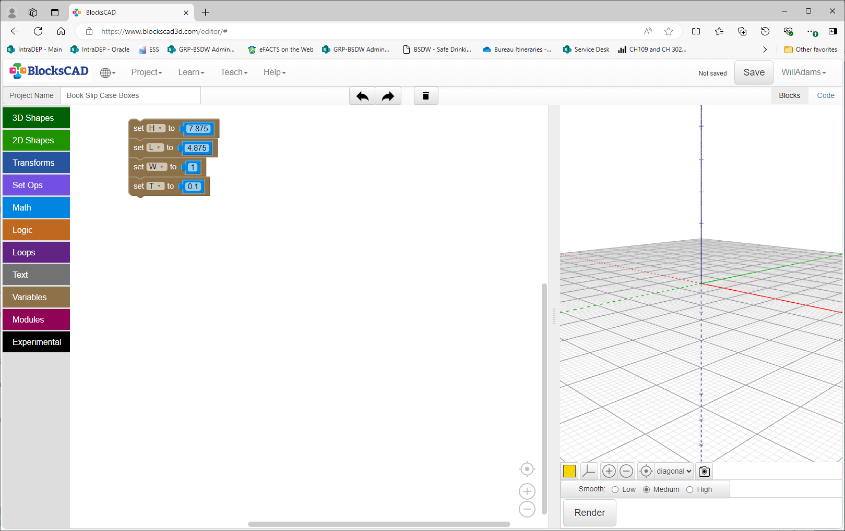Screen dimensions: 845x531
Task: Redo the last undone action
Action: 388,96
